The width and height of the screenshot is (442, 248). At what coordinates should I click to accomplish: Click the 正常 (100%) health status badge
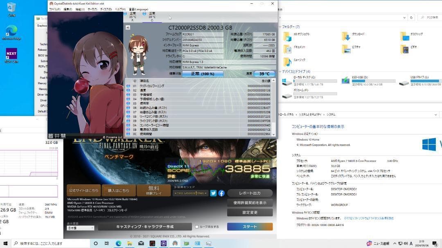pyautogui.click(x=203, y=74)
